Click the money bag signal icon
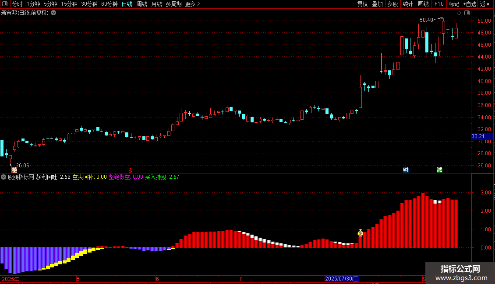This screenshot has width=495, height=284. point(360,233)
